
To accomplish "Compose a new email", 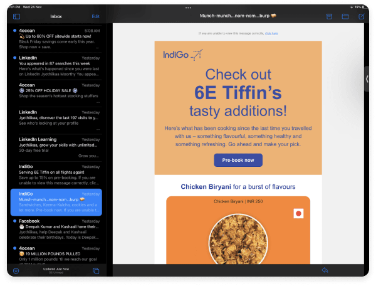I will click(361, 16).
